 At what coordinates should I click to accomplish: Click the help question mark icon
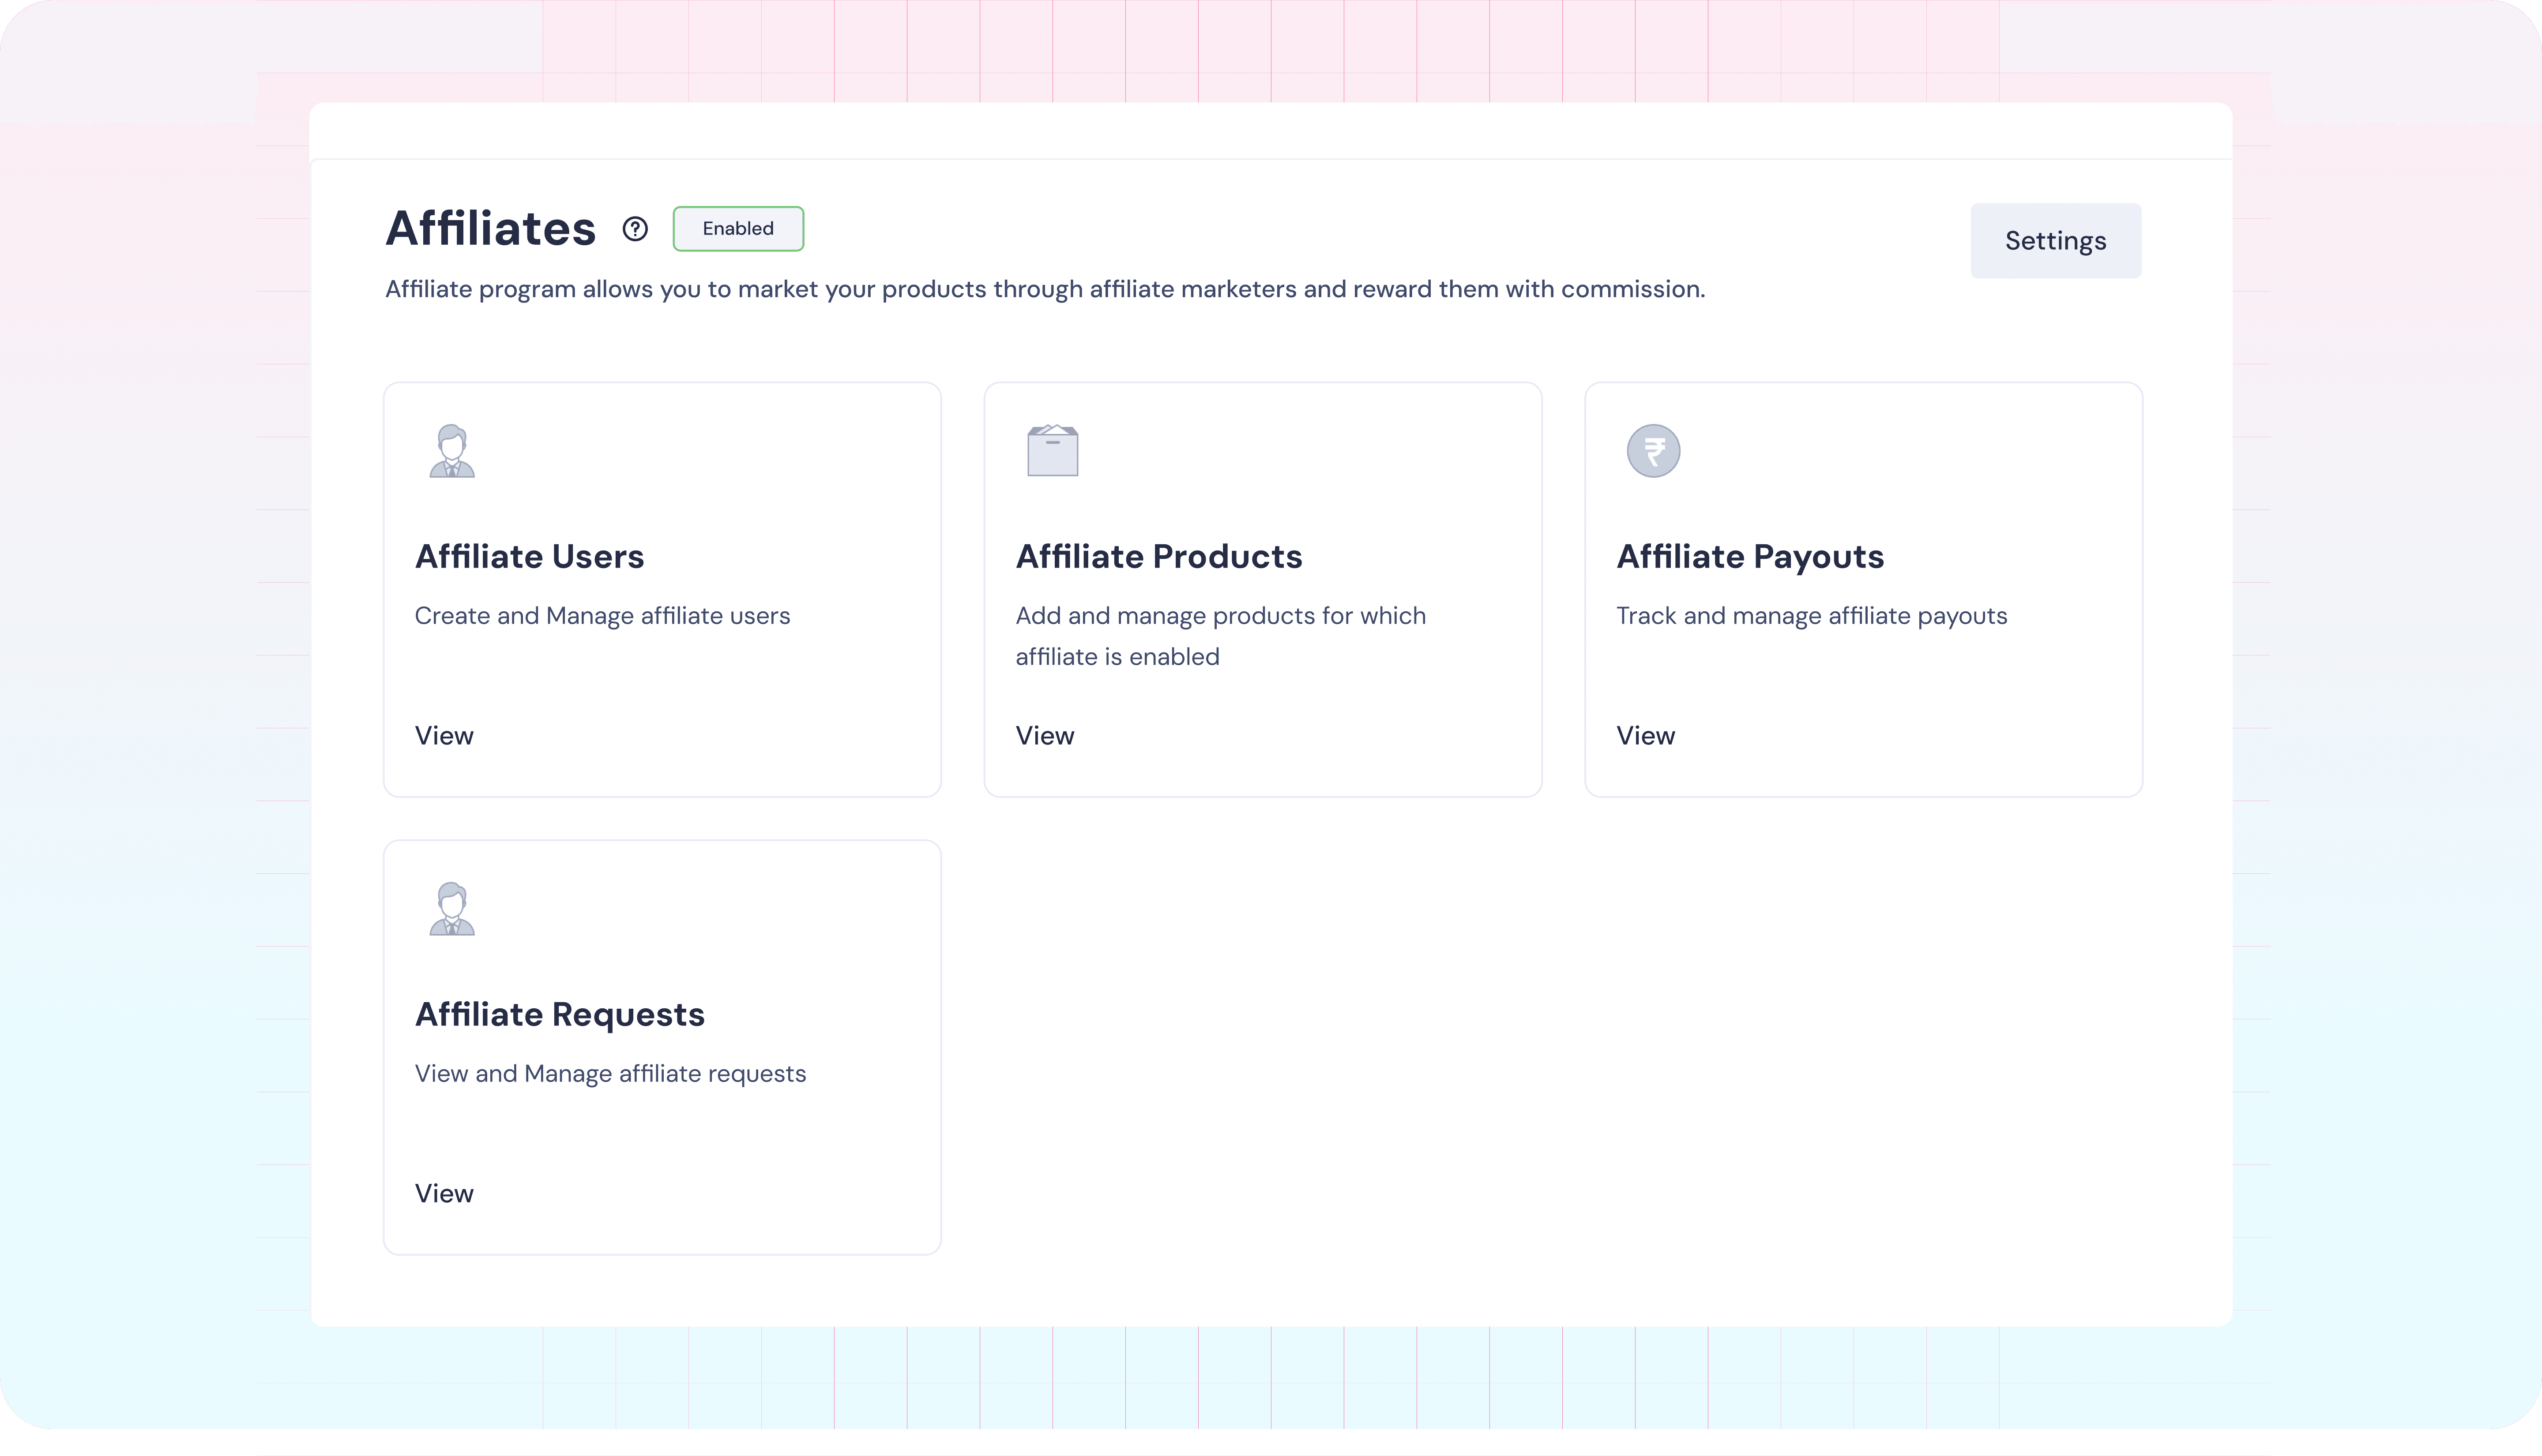[x=634, y=229]
